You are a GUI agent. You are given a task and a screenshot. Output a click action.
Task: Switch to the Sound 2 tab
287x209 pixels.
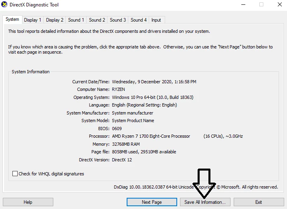click(x=97, y=20)
